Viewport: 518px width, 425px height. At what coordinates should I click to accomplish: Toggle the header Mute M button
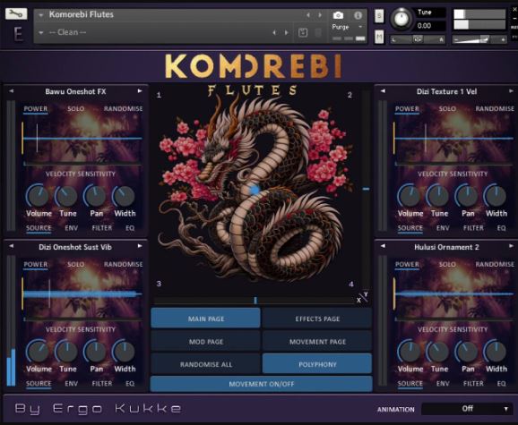click(x=379, y=37)
